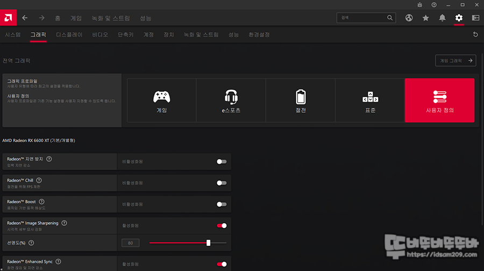Click the AMD logo home icon
This screenshot has height=271, width=484.
8,18
